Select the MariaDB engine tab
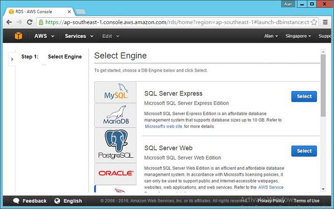Viewport: 334px width, 209px height. pos(115,115)
